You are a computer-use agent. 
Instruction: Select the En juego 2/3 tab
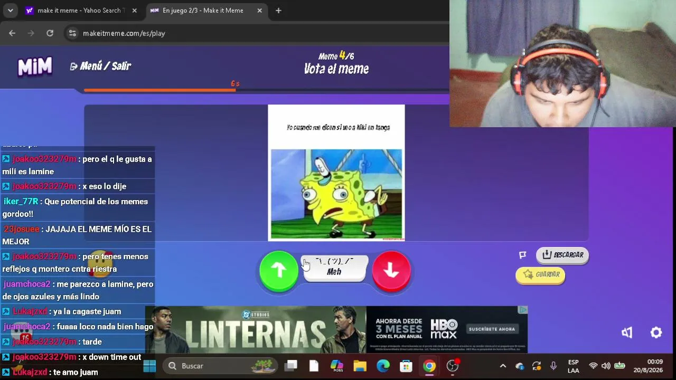tap(203, 11)
